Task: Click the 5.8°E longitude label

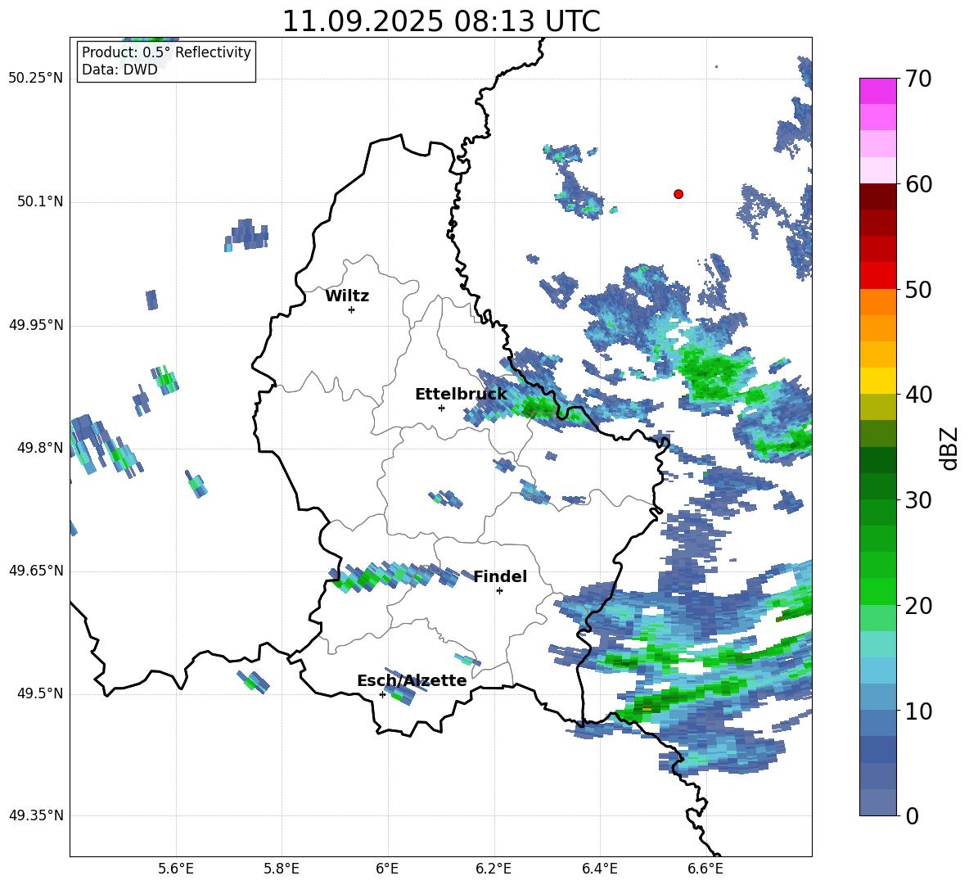Action: 282,869
